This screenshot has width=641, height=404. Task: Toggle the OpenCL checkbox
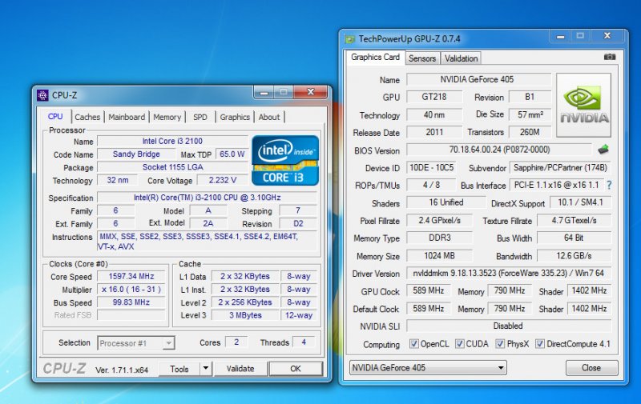(x=413, y=344)
